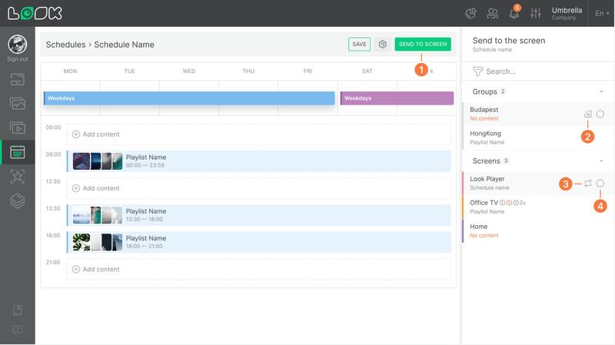Image resolution: width=615 pixels, height=345 pixels.
Task: Open the Screens section in the sidebar
Action: (x=17, y=80)
